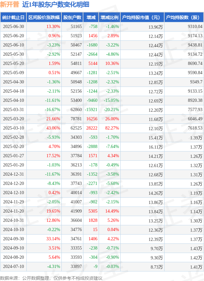This screenshot has height=281, width=204.
Task: Select the 2024-07-10 date cell
Action: pos(13,266)
